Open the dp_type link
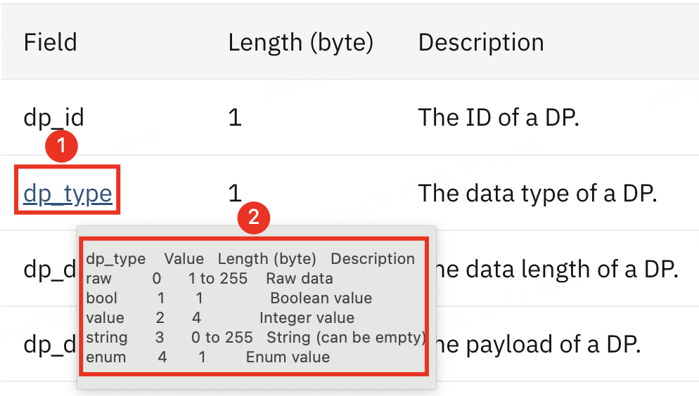The image size is (699, 396). [x=68, y=194]
